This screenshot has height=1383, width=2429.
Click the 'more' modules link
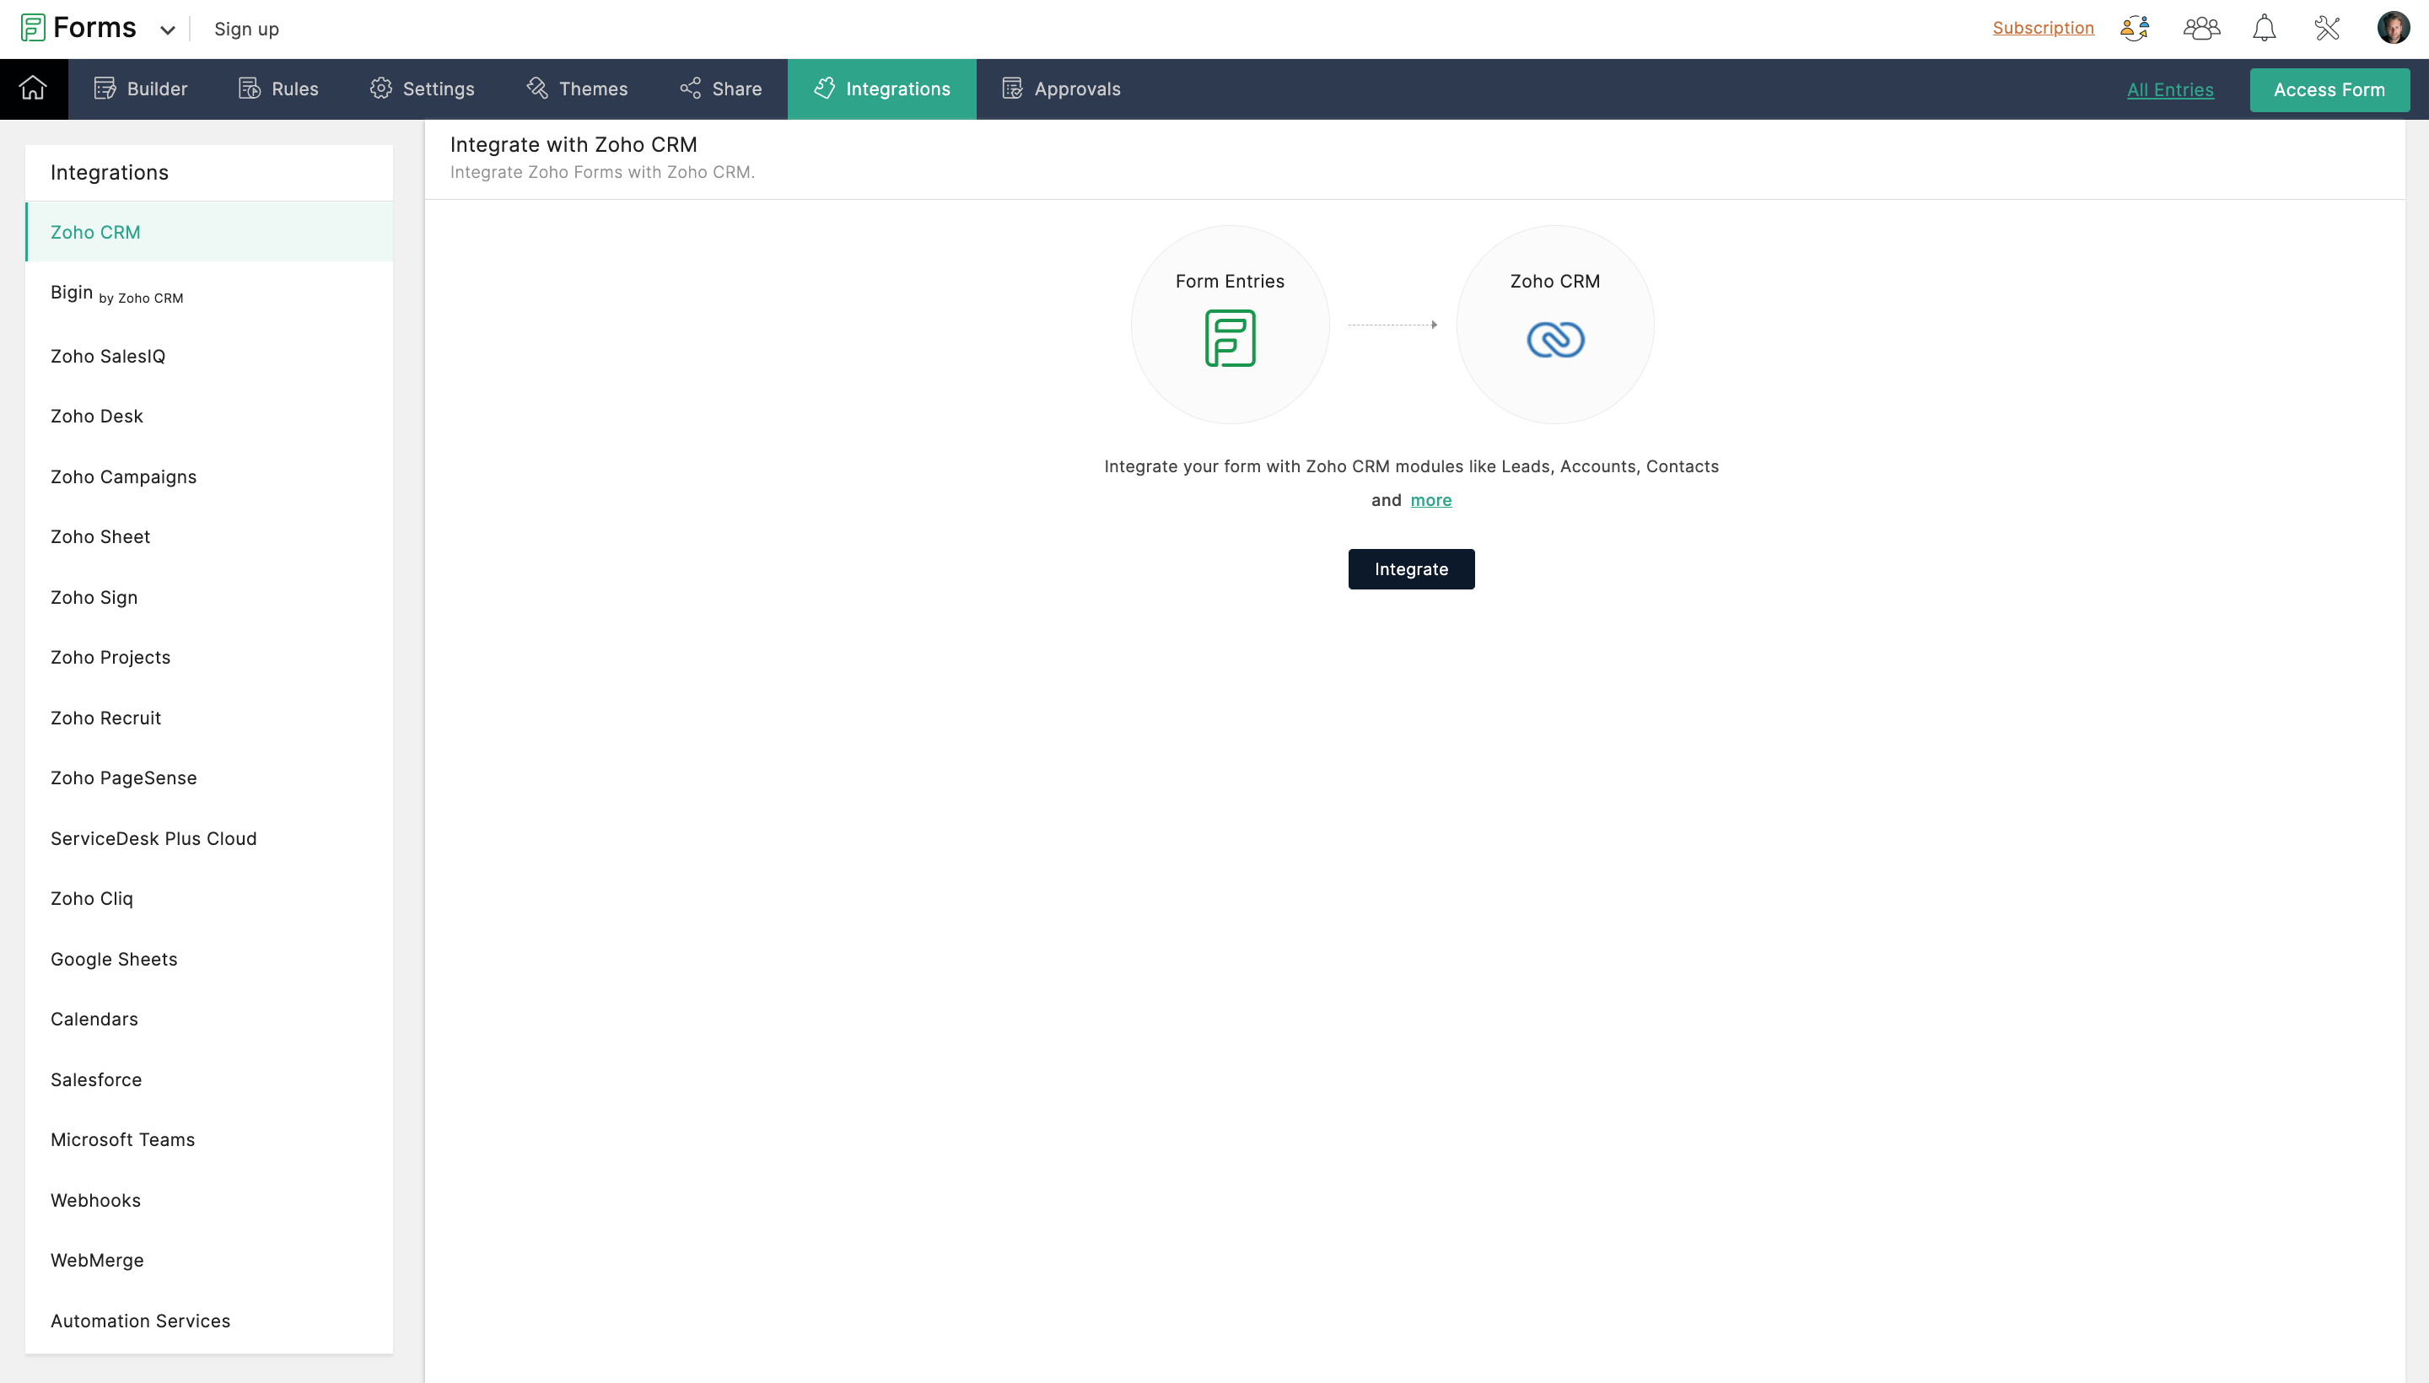click(x=1430, y=499)
